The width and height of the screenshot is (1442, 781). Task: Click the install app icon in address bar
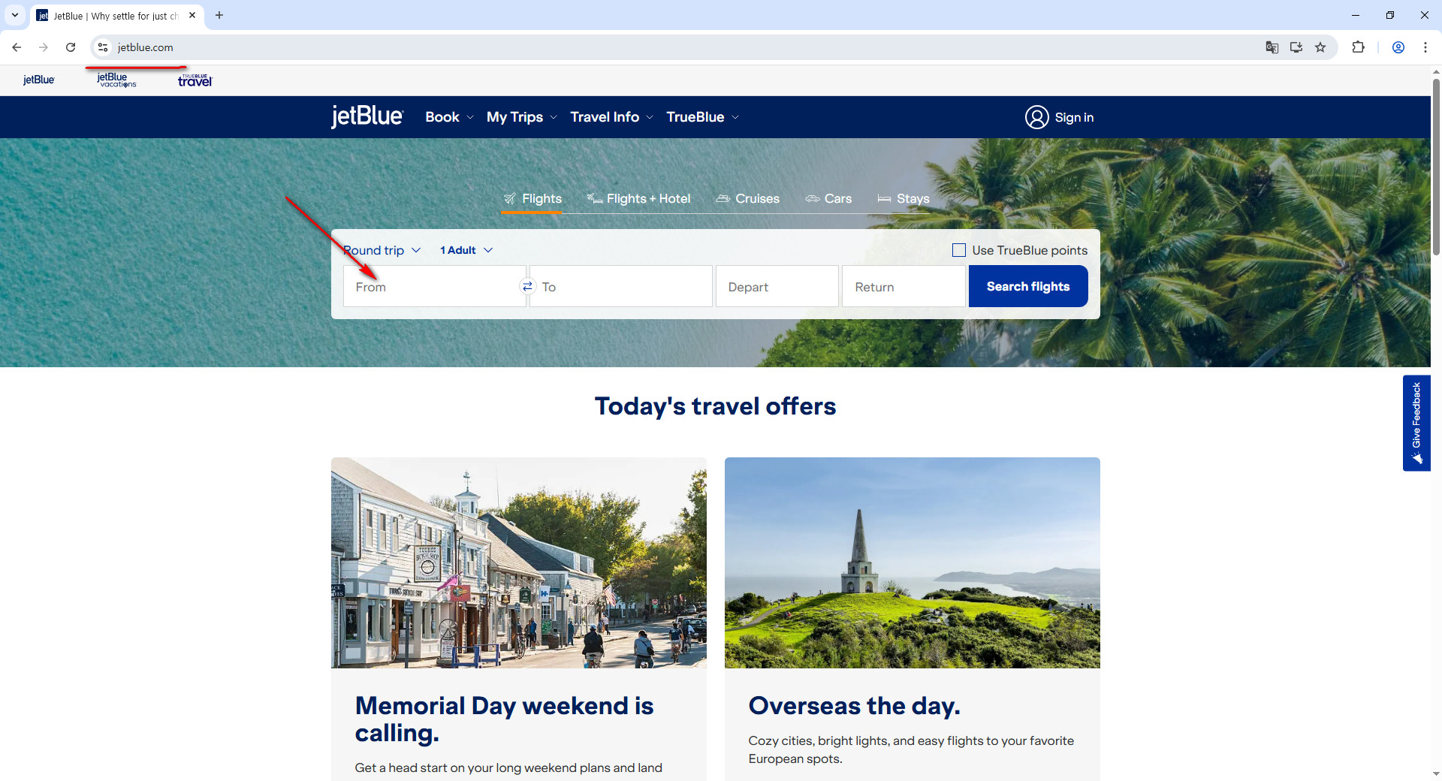pyautogui.click(x=1296, y=47)
